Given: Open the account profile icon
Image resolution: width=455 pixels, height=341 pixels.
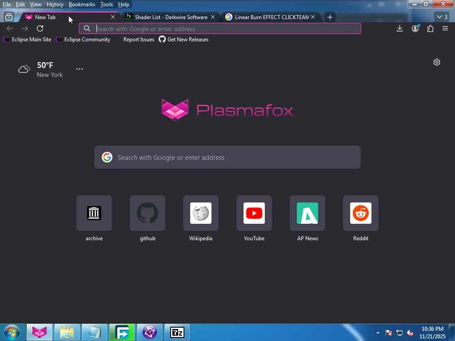Looking at the screenshot, I should point(415,28).
